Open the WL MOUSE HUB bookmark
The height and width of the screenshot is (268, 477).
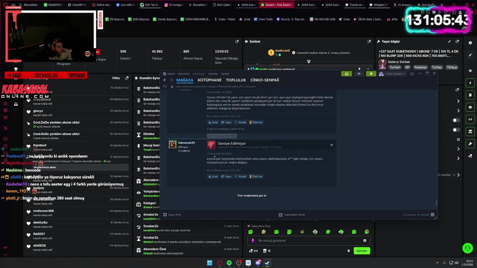[322, 19]
